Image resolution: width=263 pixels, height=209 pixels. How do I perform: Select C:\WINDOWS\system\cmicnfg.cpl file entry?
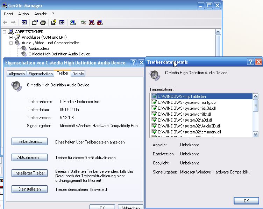click(187, 102)
